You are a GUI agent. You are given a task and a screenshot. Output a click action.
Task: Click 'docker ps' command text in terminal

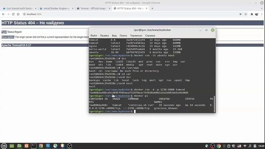(x=141, y=96)
